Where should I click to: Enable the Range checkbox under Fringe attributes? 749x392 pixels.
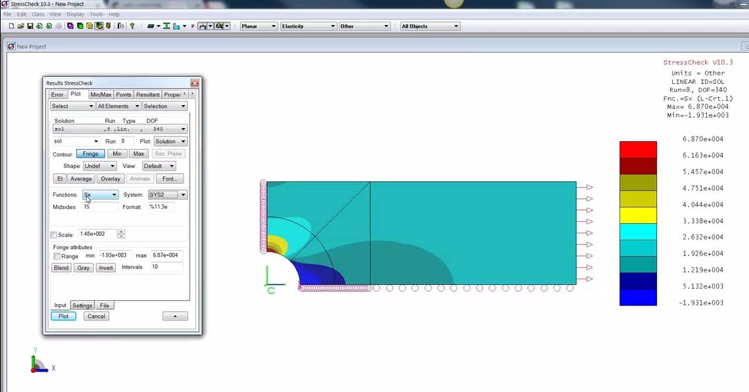tap(57, 256)
